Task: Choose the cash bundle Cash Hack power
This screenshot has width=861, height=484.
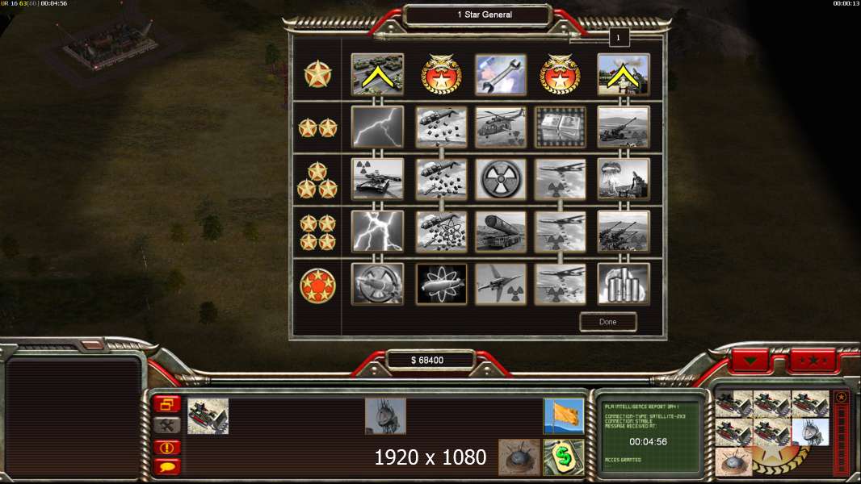Action: click(560, 127)
